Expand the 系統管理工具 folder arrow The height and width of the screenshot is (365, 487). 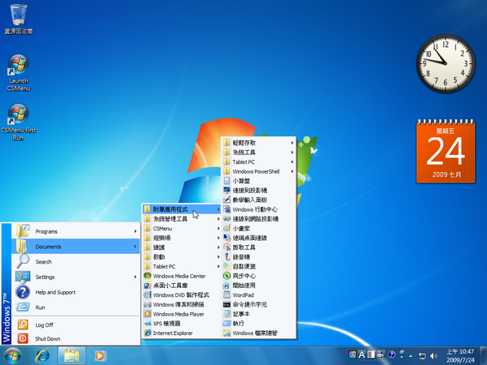coord(218,219)
